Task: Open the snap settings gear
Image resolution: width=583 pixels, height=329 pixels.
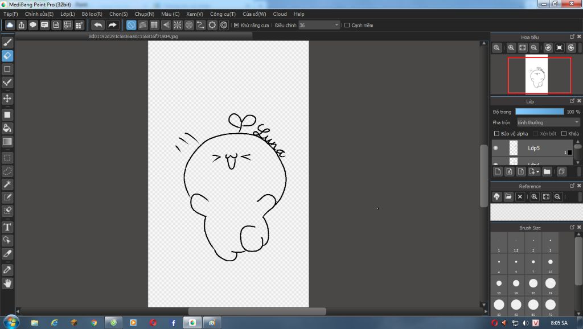Action: 223,25
